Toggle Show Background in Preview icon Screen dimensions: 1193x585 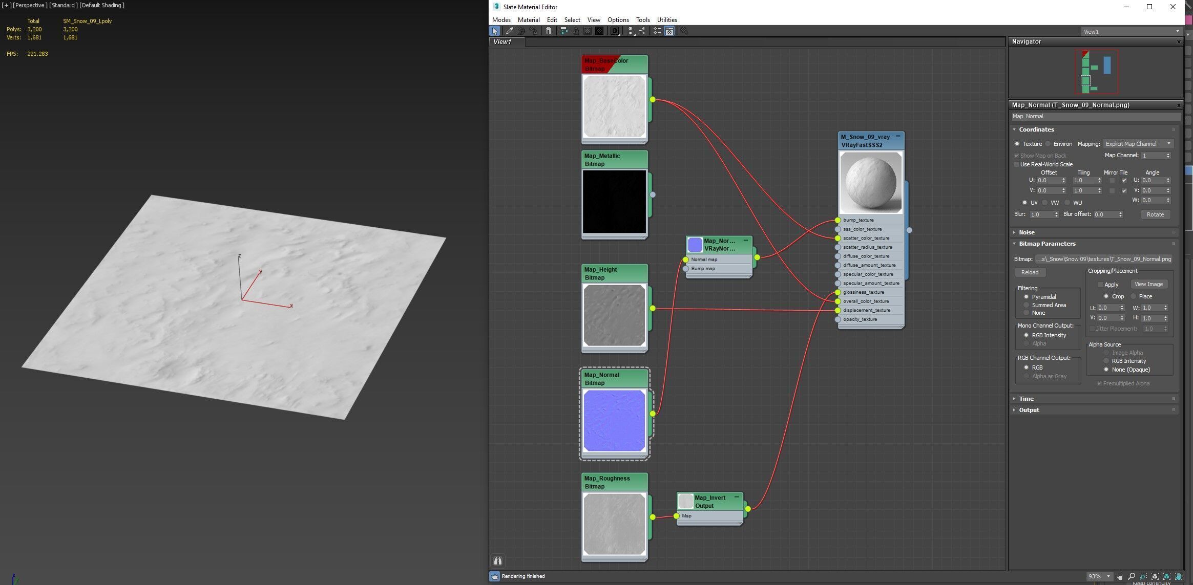tap(599, 31)
